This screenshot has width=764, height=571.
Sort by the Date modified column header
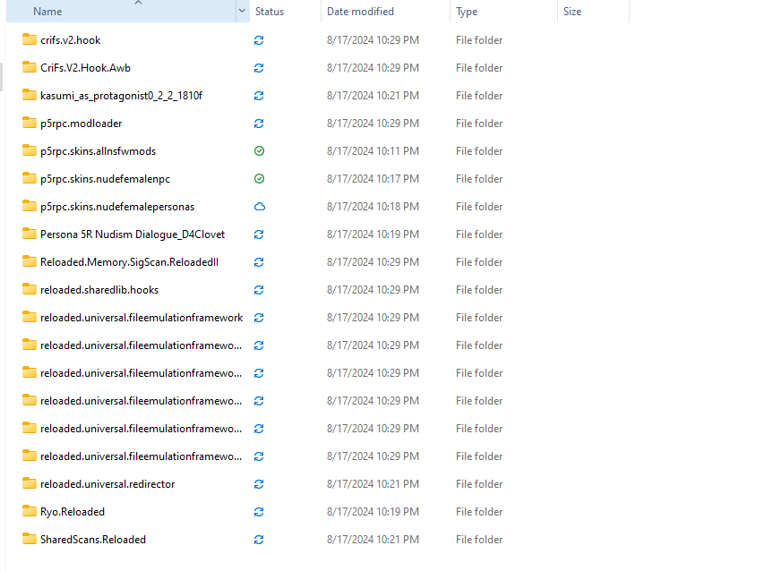pos(385,12)
